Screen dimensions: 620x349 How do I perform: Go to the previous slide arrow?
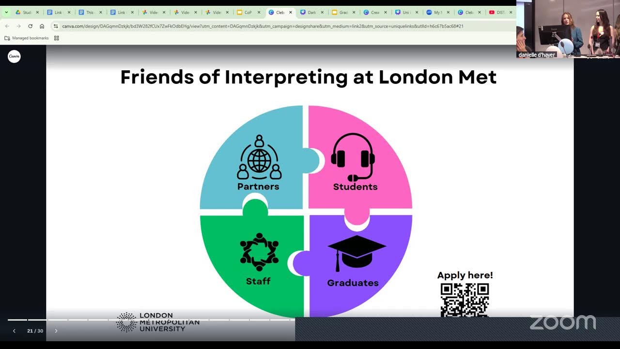(14, 331)
